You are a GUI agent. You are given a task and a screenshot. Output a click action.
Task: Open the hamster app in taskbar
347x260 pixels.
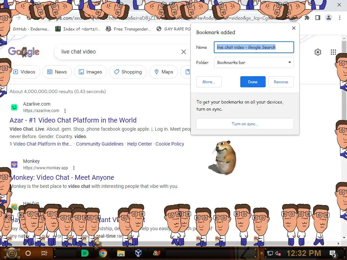157,253
